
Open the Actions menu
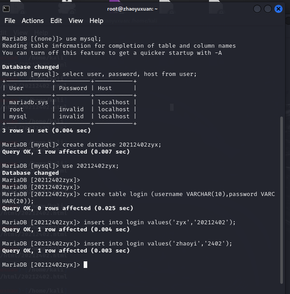33,21
